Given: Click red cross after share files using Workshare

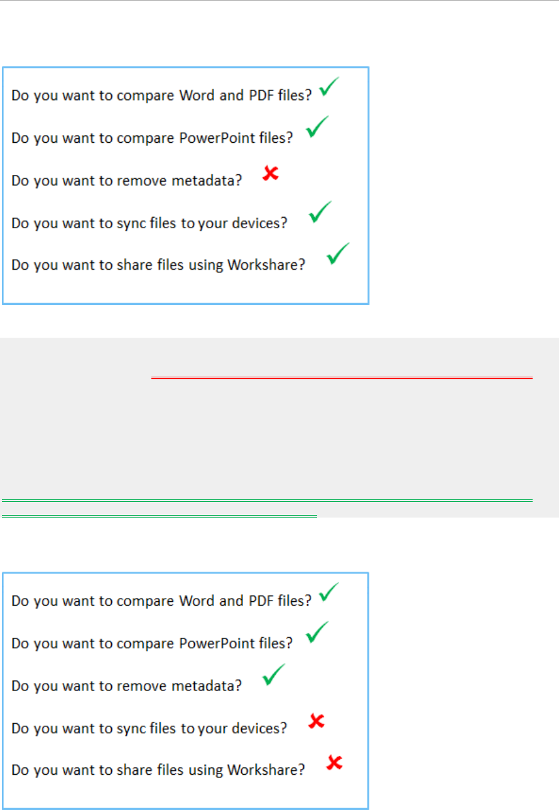Looking at the screenshot, I should click(x=335, y=763).
